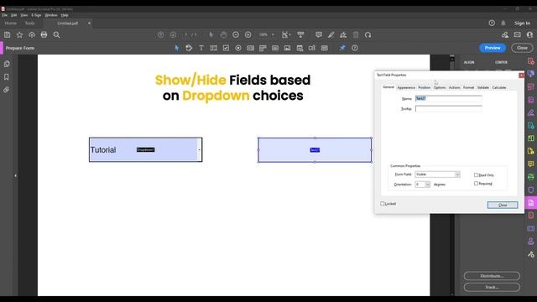The height and width of the screenshot is (302, 537).
Task: Click the Distribute button
Action: coord(492,276)
